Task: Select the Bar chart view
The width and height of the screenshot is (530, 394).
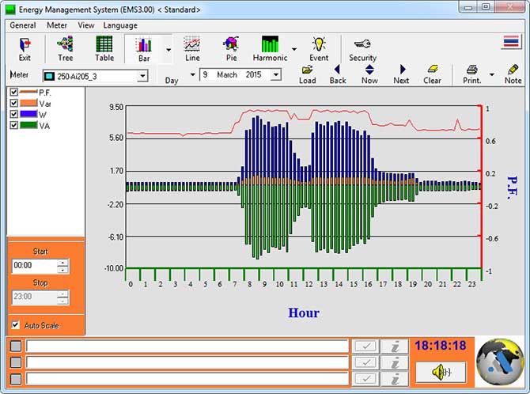Action: 144,49
